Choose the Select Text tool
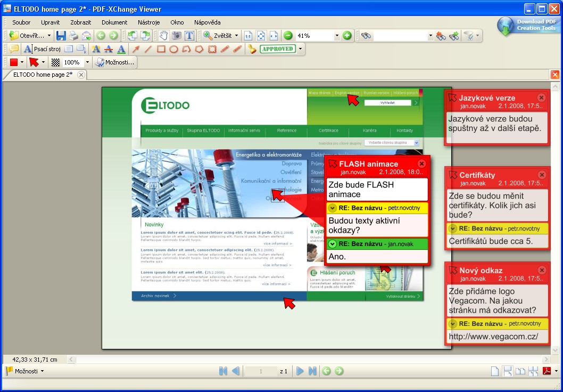 189,36
